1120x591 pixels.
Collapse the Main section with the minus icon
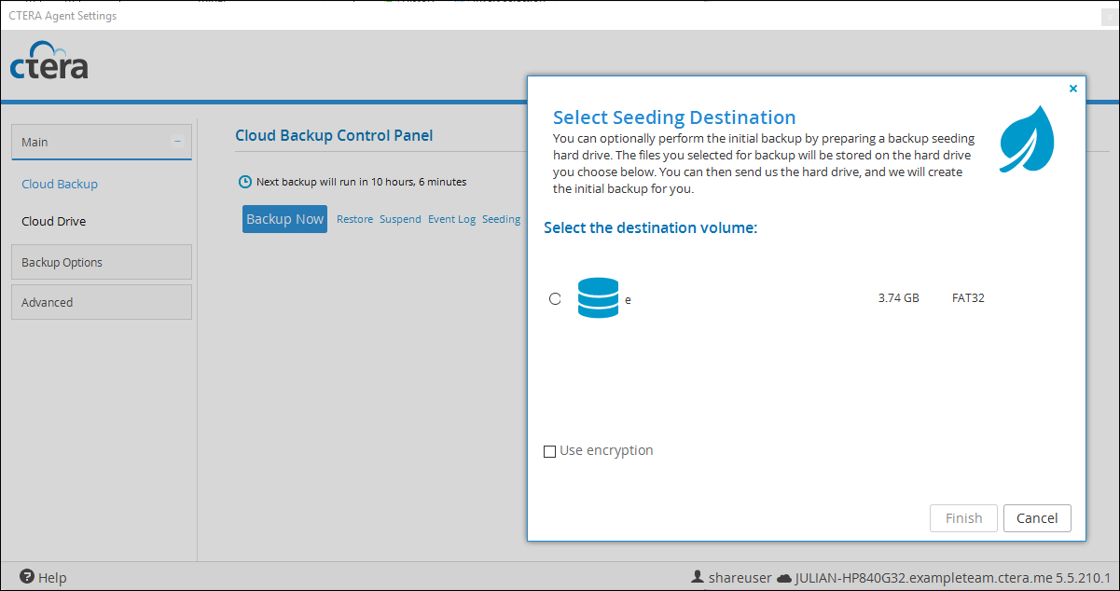[x=177, y=142]
